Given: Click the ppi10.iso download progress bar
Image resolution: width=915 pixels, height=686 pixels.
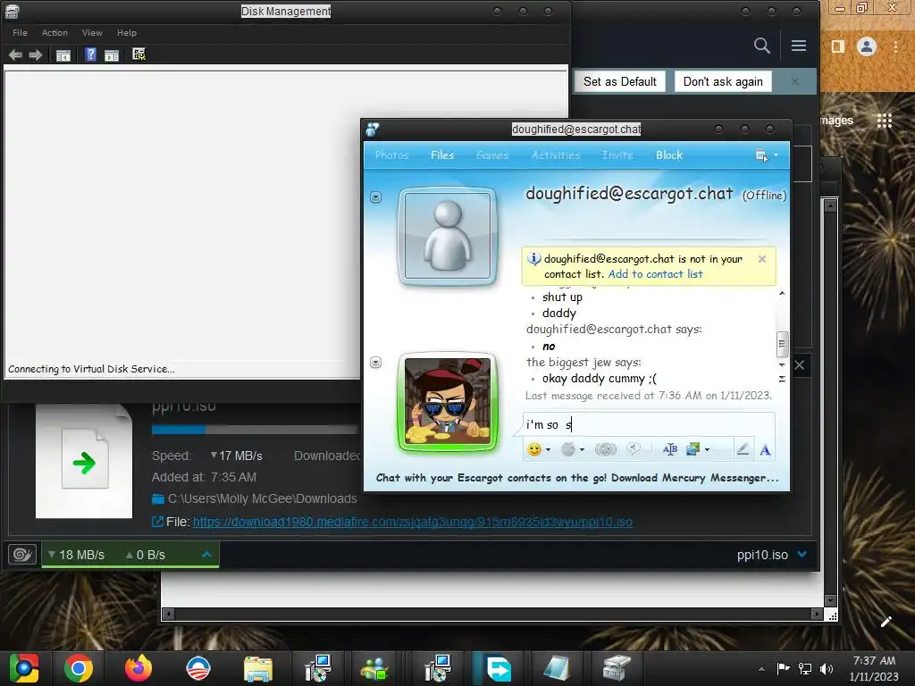Looking at the screenshot, I should (255, 430).
